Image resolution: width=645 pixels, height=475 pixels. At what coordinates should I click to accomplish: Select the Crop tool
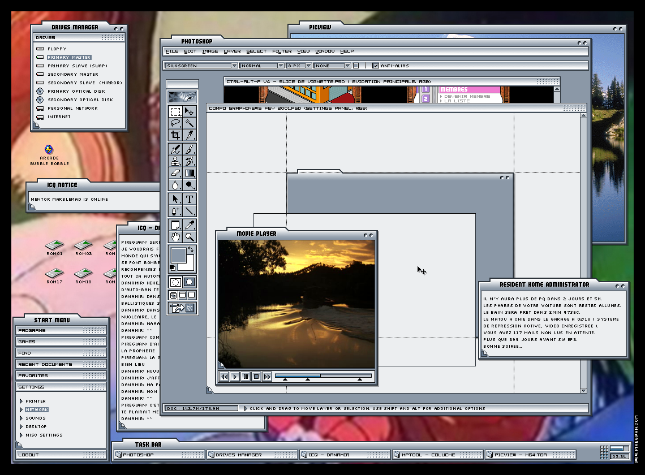tap(175, 135)
